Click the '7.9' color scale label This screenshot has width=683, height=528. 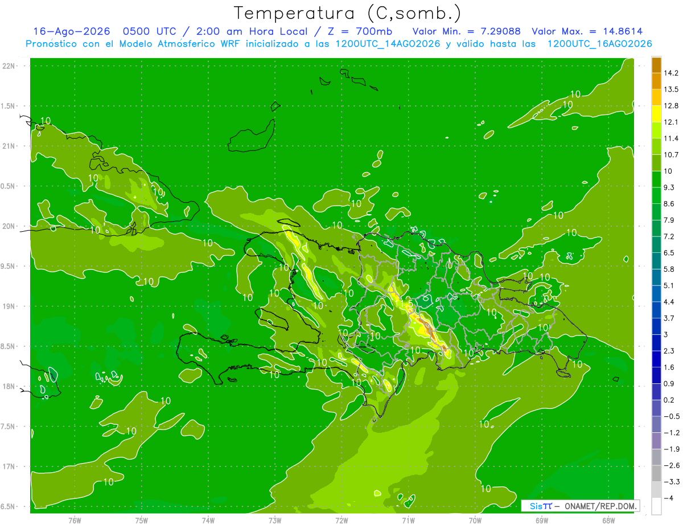click(670, 220)
